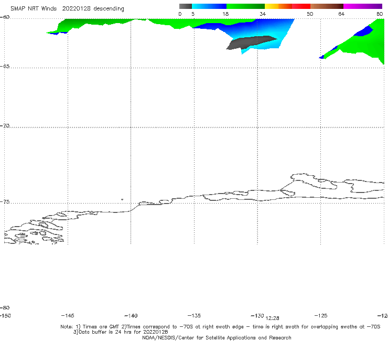The height and width of the screenshot is (341, 388).
Task: Click the magenta-purple segment of the color bar
Action: tap(363, 6)
